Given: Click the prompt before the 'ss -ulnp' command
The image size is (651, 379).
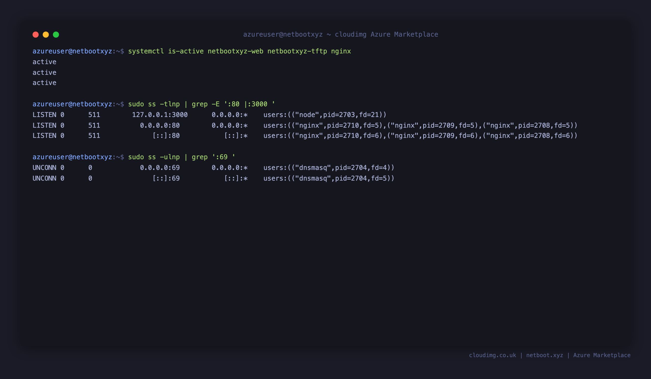Looking at the screenshot, I should (78, 157).
